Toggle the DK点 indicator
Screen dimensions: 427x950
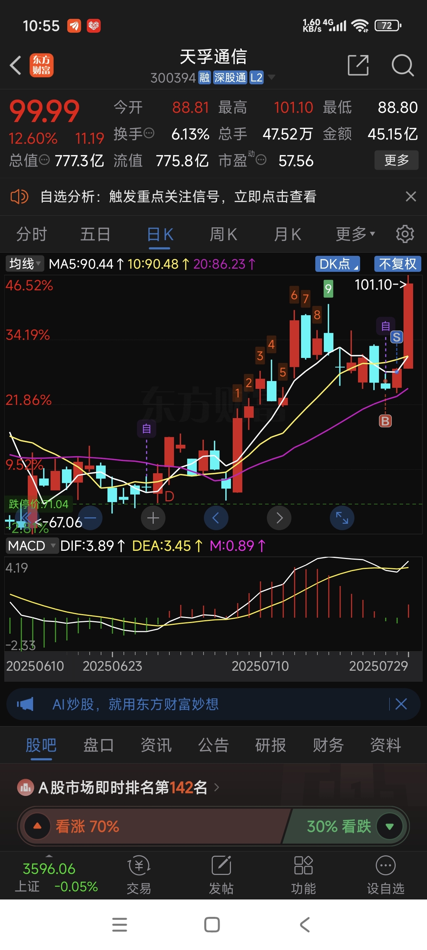(x=337, y=264)
